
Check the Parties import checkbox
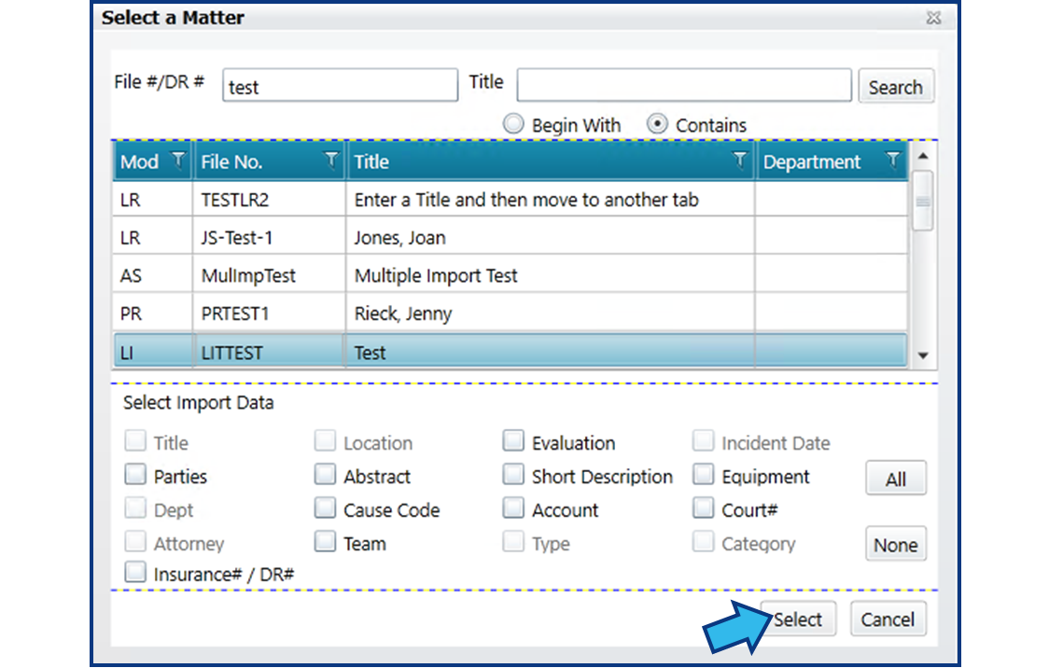135,475
